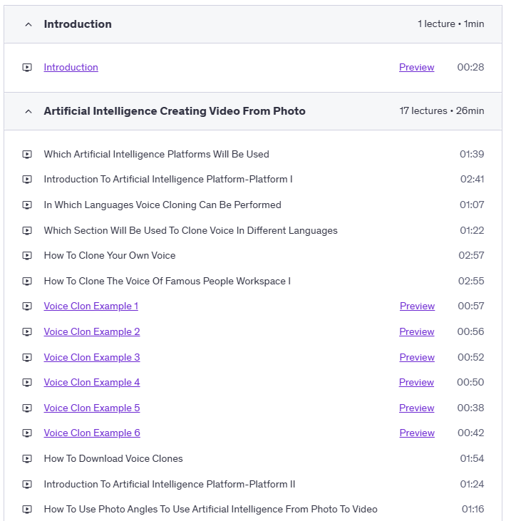
Task: Open Voice Clon Example 5 link
Action: [x=92, y=408]
